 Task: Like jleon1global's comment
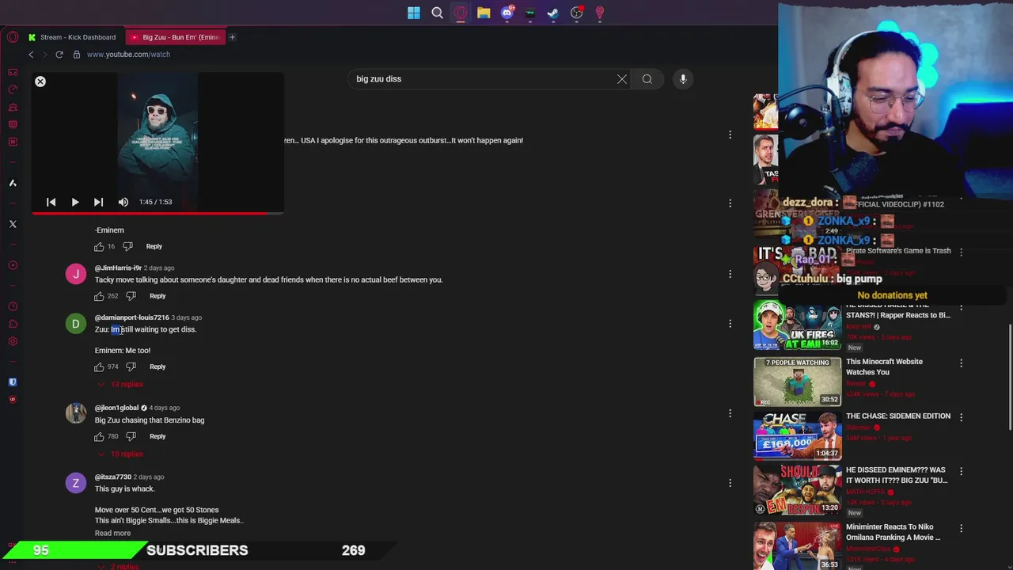click(x=99, y=436)
